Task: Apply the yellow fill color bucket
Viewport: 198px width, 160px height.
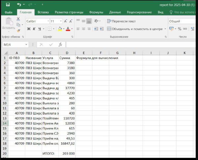Action: (60, 29)
